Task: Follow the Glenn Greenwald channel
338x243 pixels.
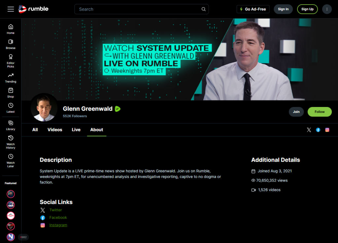Action: (319, 112)
